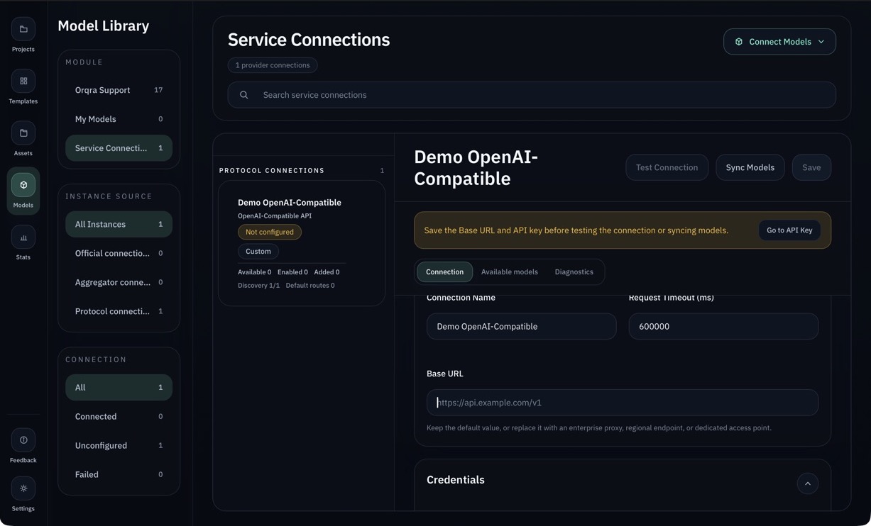Viewport: 871px width, 526px height.
Task: Select Orqra Support module
Action: point(119,90)
